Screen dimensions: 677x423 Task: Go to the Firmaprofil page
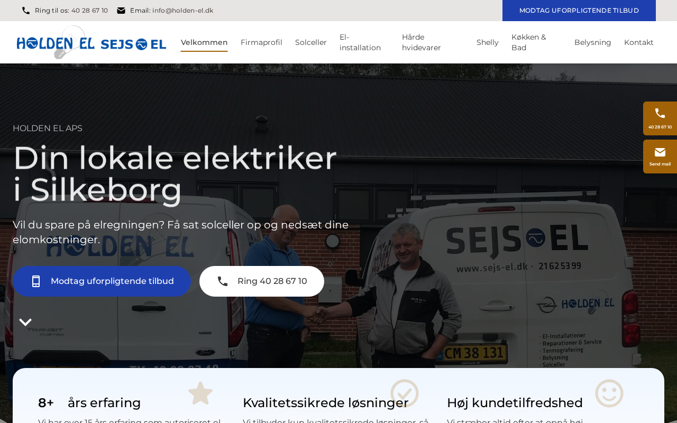click(x=261, y=42)
